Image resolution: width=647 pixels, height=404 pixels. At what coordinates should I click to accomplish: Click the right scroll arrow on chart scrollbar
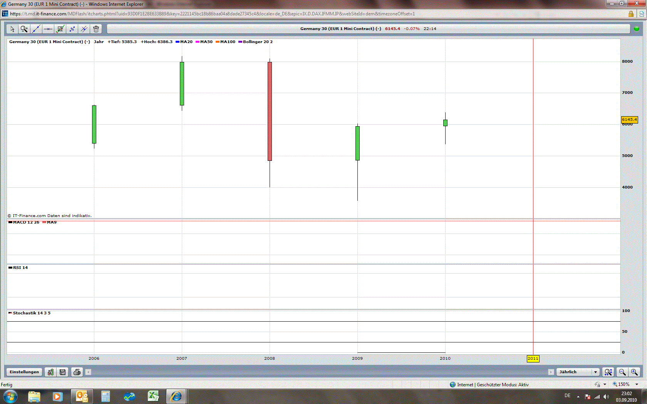[551, 372]
